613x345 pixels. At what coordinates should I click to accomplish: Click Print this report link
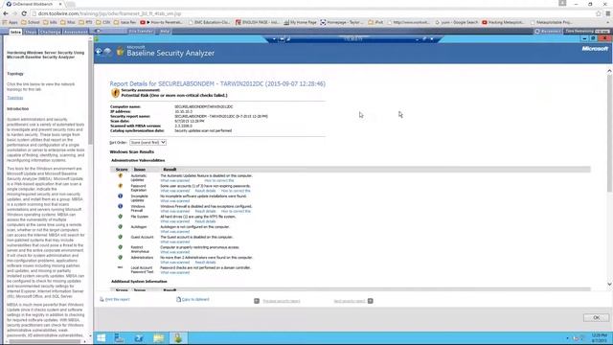117,299
